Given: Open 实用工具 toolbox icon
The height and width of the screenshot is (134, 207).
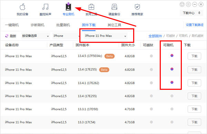Looking at the screenshot, I should tap(91, 7).
